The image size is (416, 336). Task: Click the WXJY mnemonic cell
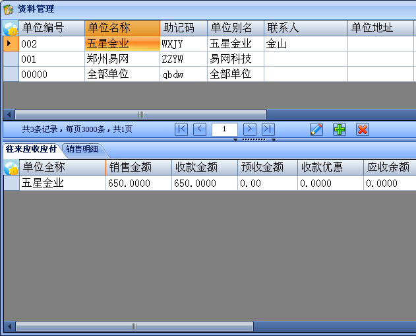tap(183, 44)
